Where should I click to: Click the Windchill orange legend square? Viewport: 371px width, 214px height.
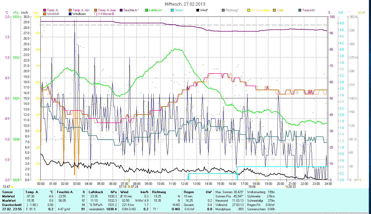pyautogui.click(x=45, y=14)
